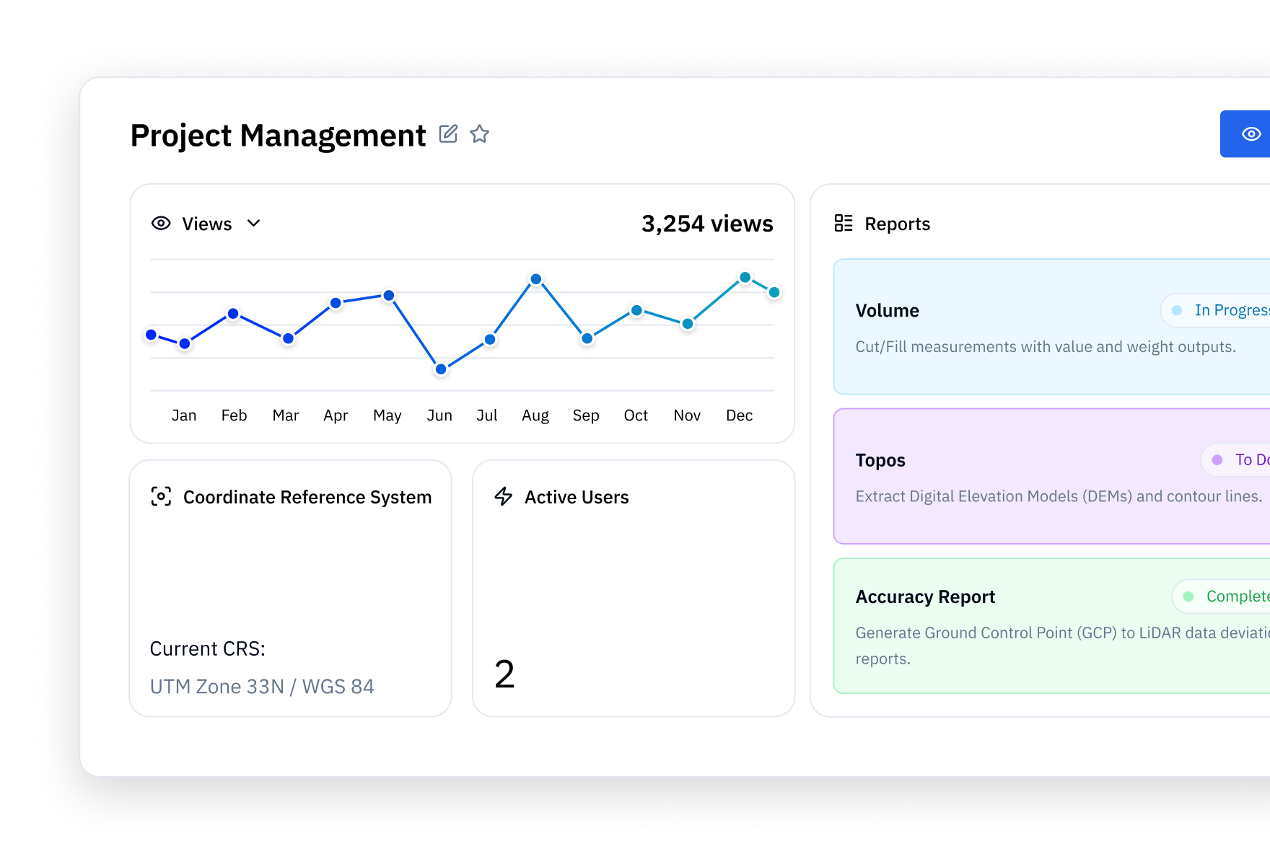Click the Dec axis label
This screenshot has width=1270, height=854.
point(739,415)
